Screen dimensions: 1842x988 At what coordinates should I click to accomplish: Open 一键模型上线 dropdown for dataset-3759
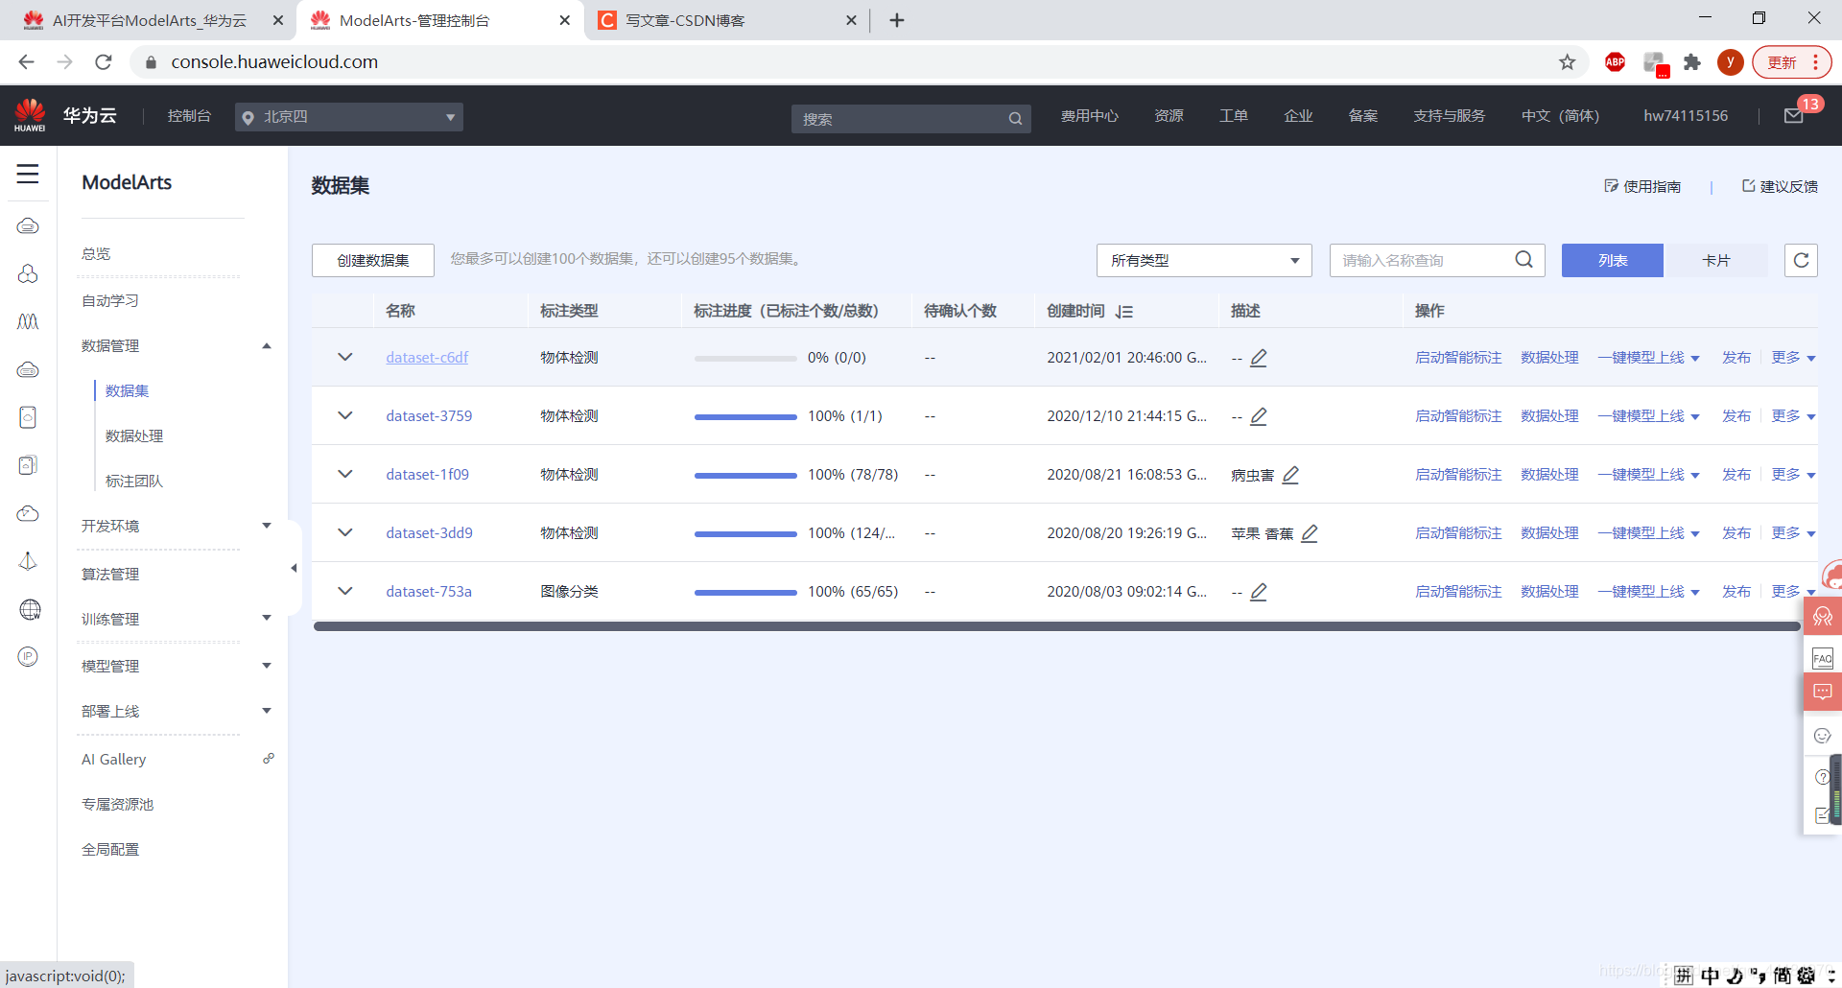click(x=1648, y=415)
